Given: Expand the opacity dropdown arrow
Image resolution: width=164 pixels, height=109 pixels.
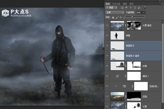Looking at the screenshot, I should 144,13.
